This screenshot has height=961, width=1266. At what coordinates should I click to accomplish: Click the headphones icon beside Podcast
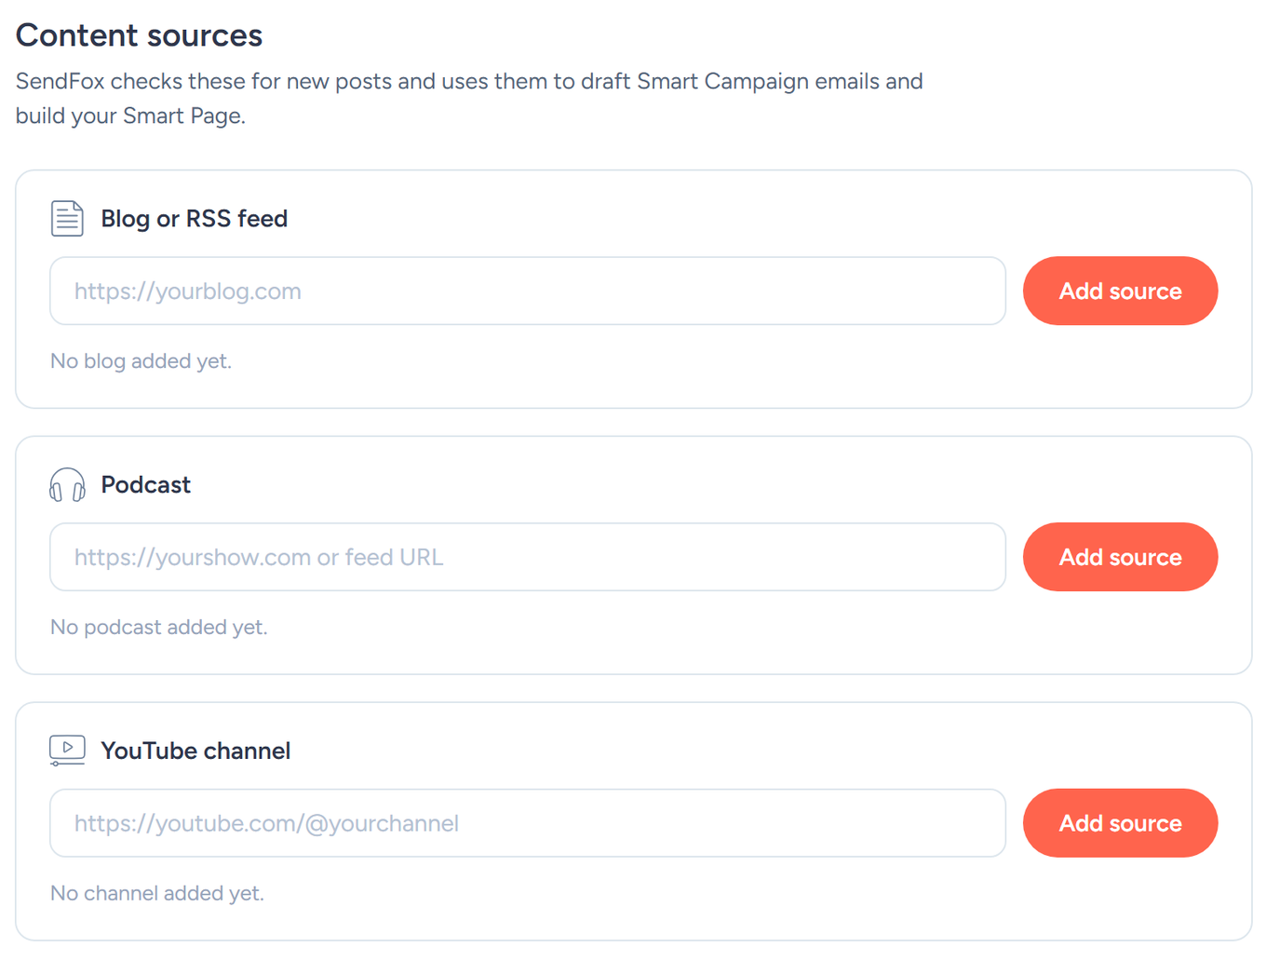coord(67,485)
